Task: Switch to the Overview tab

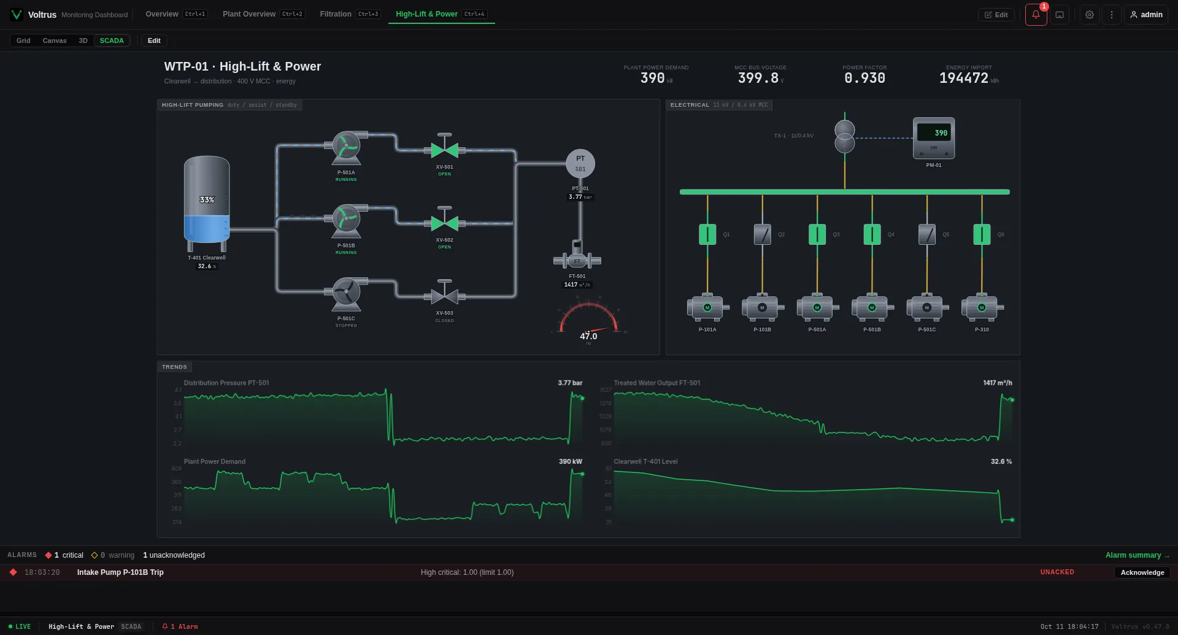Action: pyautogui.click(x=176, y=14)
